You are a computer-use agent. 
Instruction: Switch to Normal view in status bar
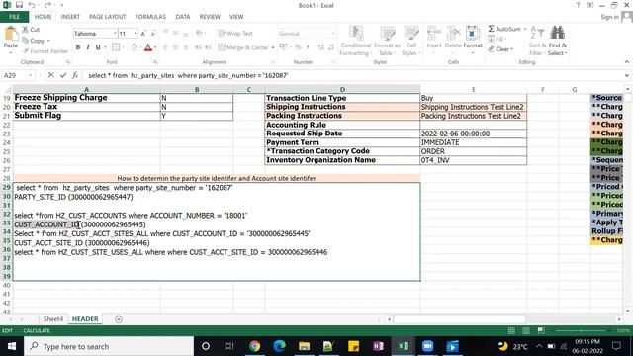coord(511,330)
